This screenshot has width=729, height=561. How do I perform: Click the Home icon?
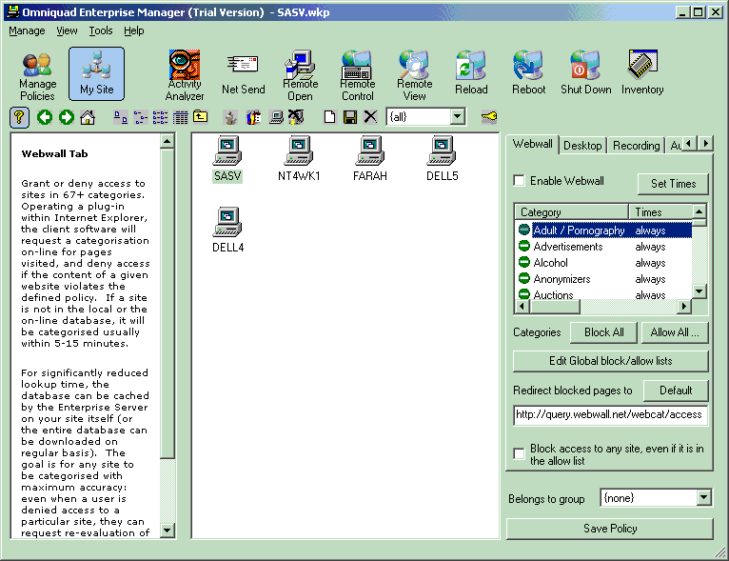(x=88, y=117)
